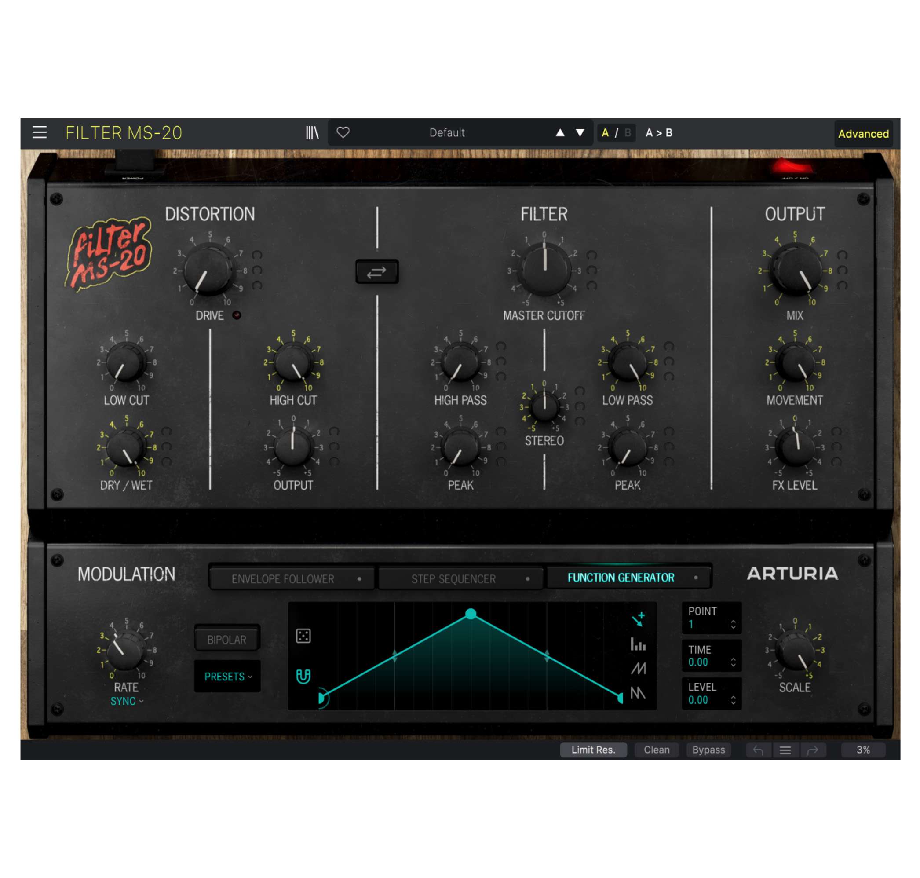
Task: Toggle the Bypass button
Action: [x=708, y=750]
